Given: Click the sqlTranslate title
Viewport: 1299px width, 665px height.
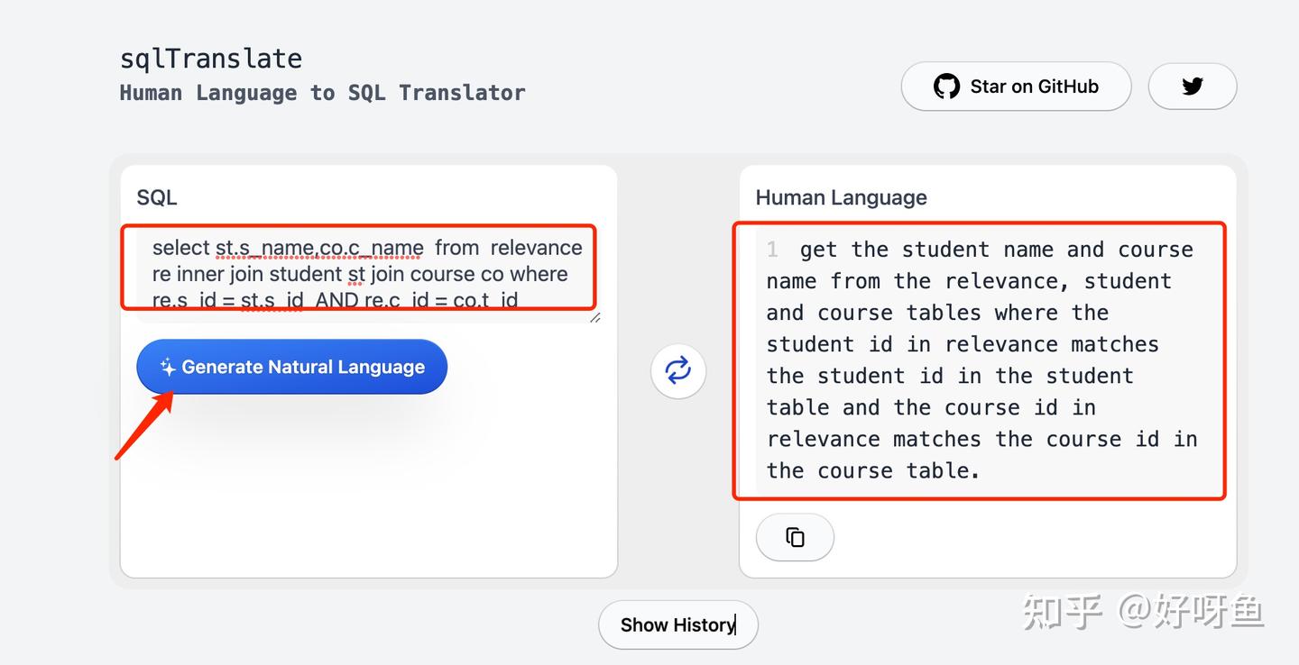Looking at the screenshot, I should click(210, 58).
